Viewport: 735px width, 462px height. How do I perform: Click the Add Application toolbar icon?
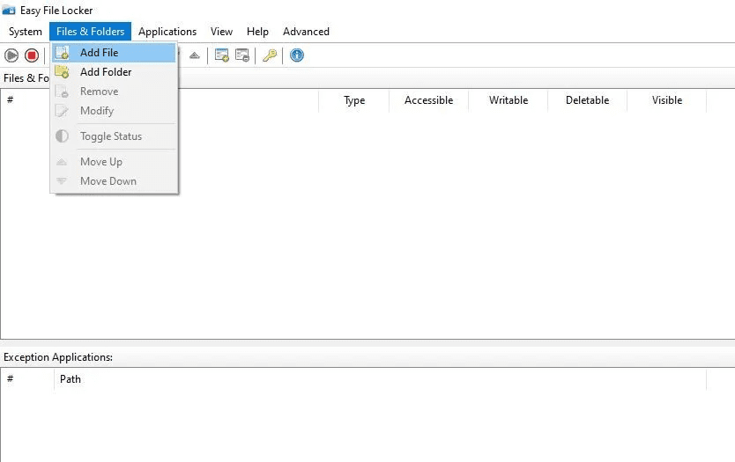pyautogui.click(x=222, y=55)
